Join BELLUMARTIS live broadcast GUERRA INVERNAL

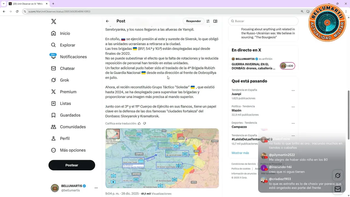[x=253, y=66]
